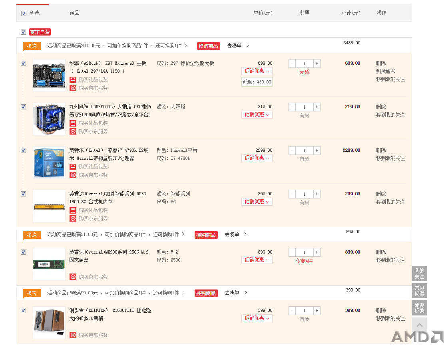Click 换购商品 button in 200.00元 promotion
446x345 pixels.
pos(209,46)
